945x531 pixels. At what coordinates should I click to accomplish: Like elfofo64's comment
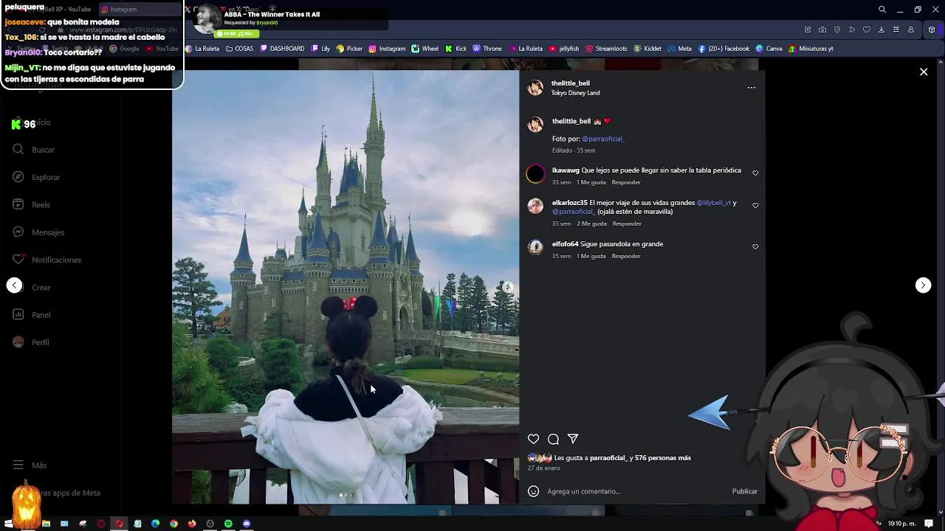[x=755, y=247]
